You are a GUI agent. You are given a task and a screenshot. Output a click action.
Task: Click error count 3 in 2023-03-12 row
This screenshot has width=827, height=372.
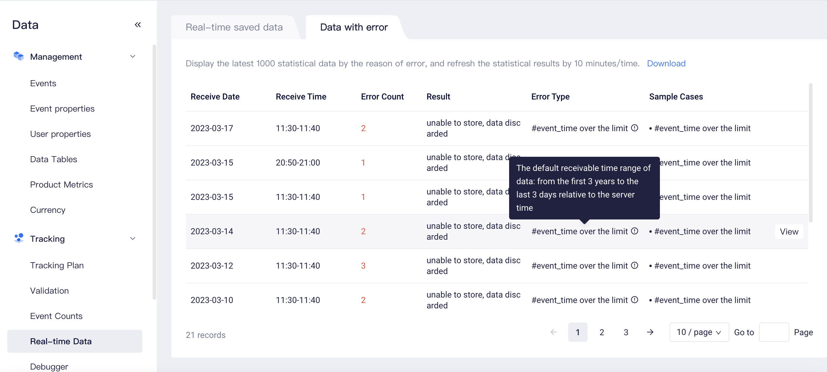click(363, 266)
